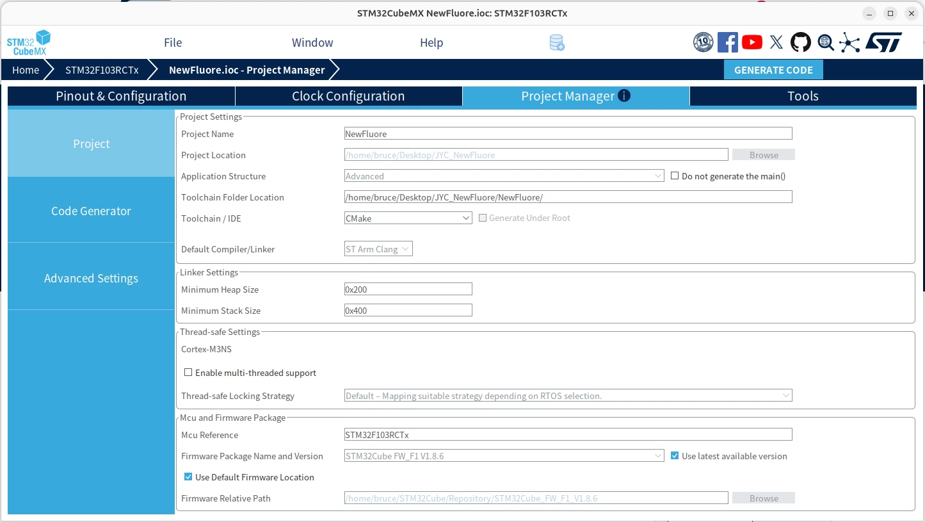925x522 pixels.
Task: Open the Application Structure dropdown
Action: (504, 176)
